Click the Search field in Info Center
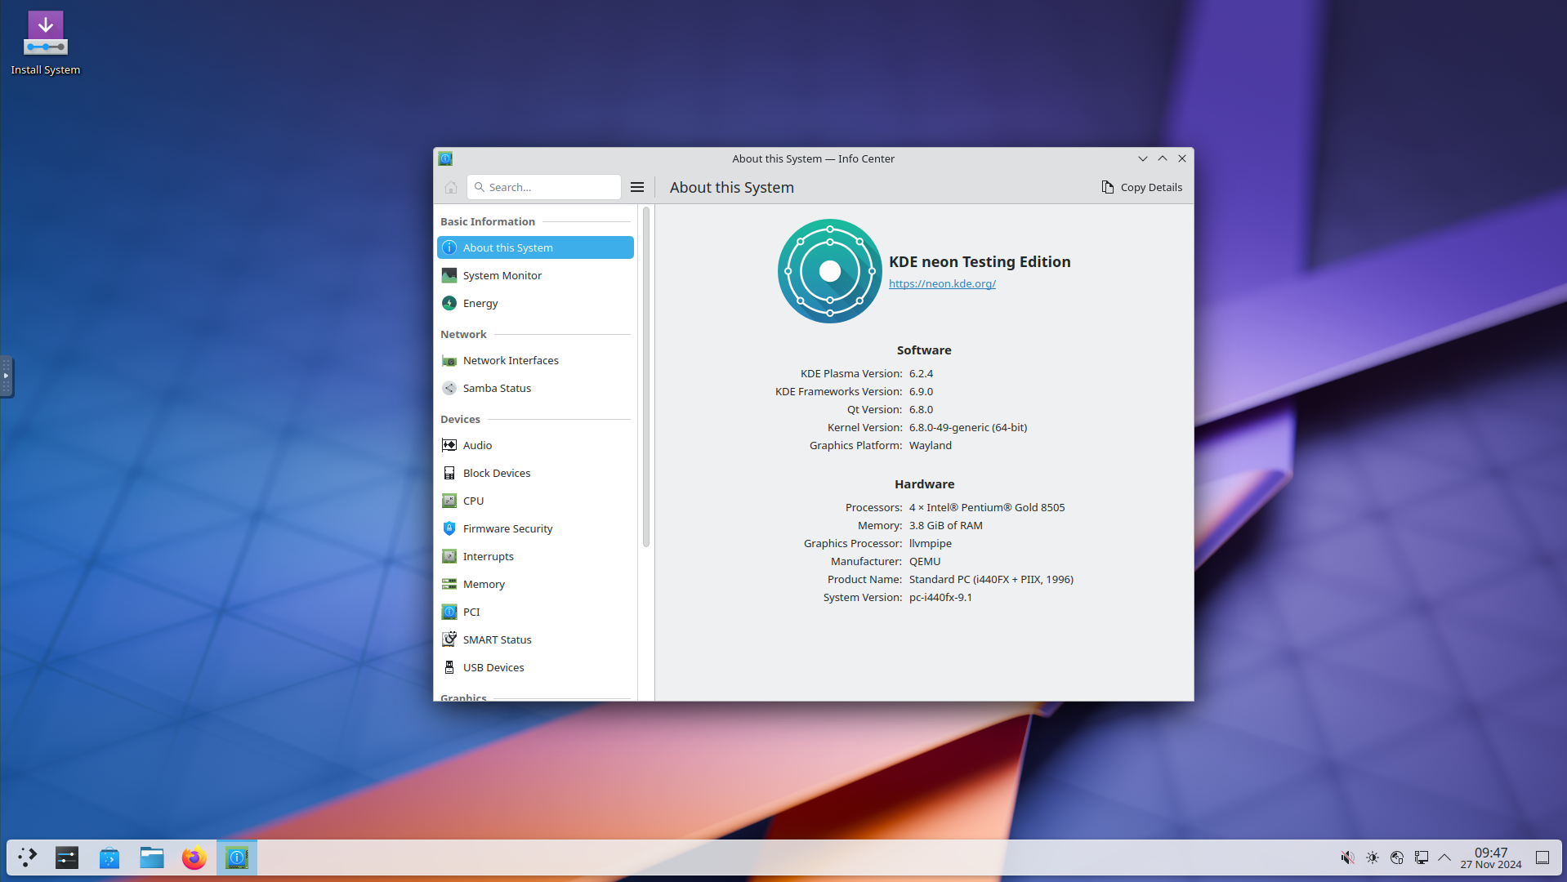 coord(545,187)
